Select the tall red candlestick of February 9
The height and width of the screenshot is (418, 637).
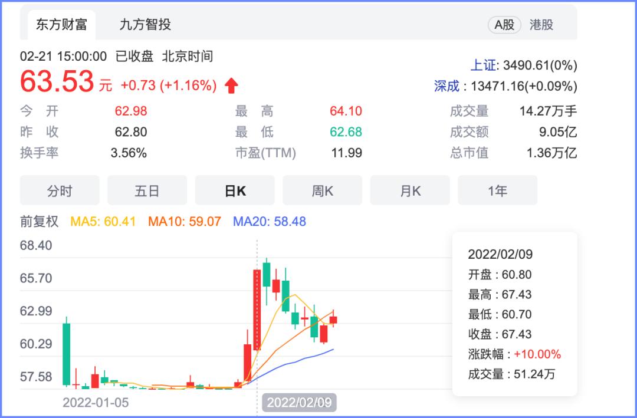pos(257,307)
